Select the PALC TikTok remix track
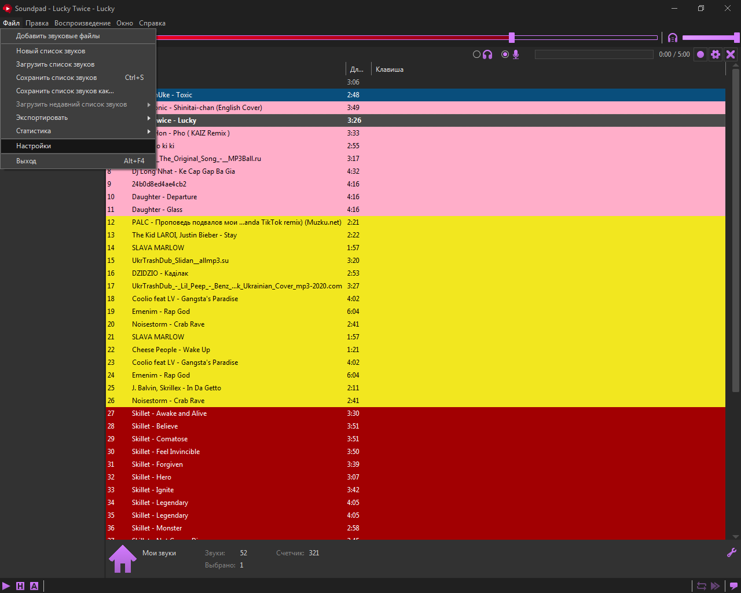The image size is (741, 593). coord(416,222)
